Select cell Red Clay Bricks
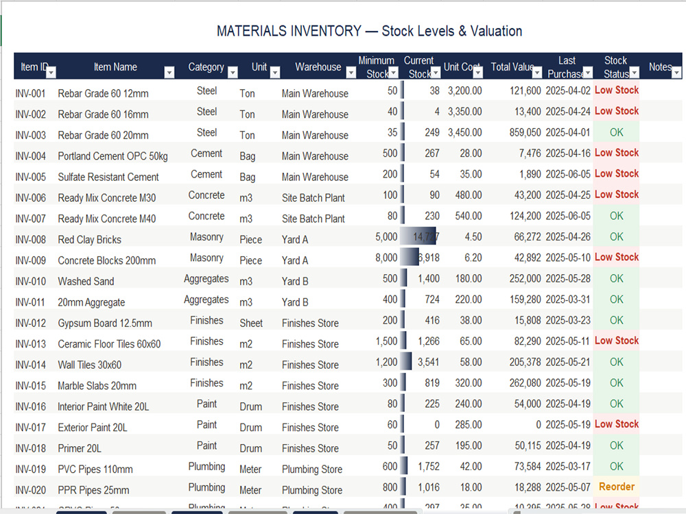The width and height of the screenshot is (686, 514). click(90, 239)
